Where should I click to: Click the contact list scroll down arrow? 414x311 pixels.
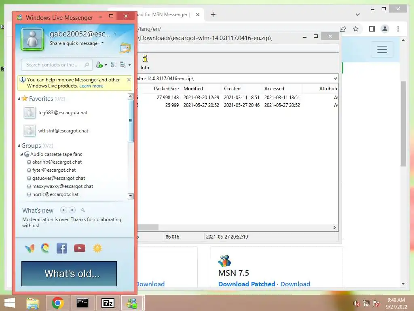[131, 196]
